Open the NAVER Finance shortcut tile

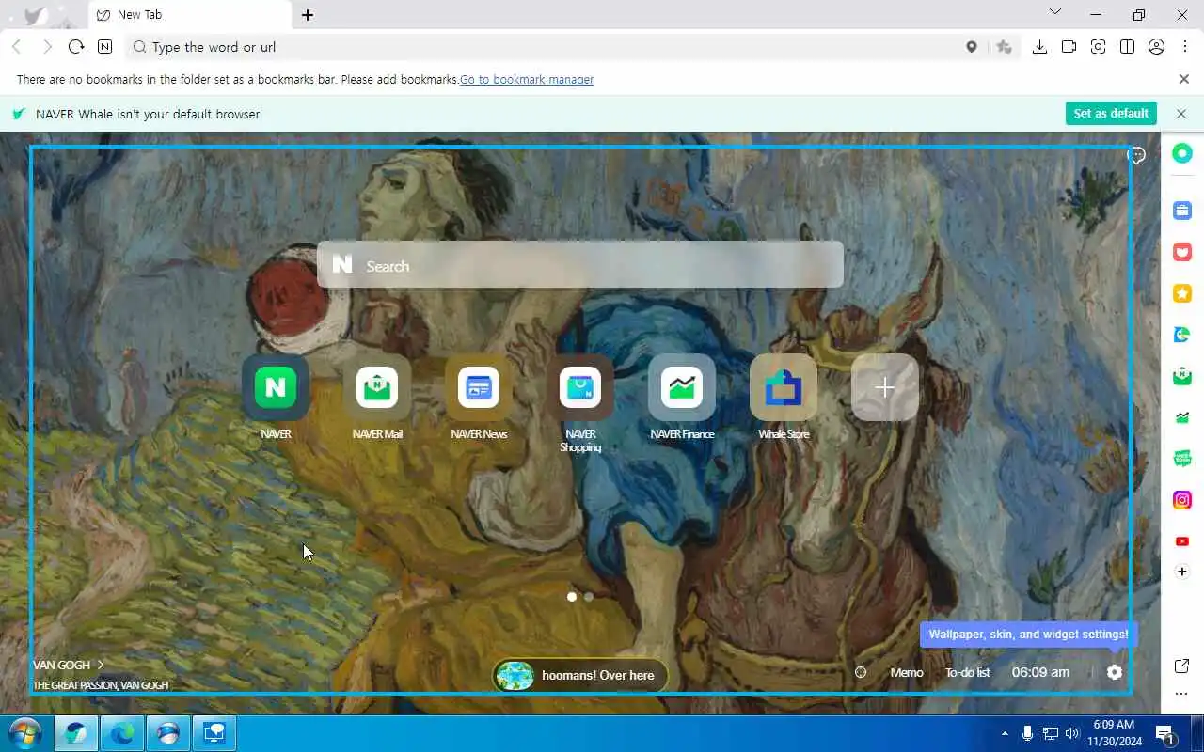coord(682,387)
